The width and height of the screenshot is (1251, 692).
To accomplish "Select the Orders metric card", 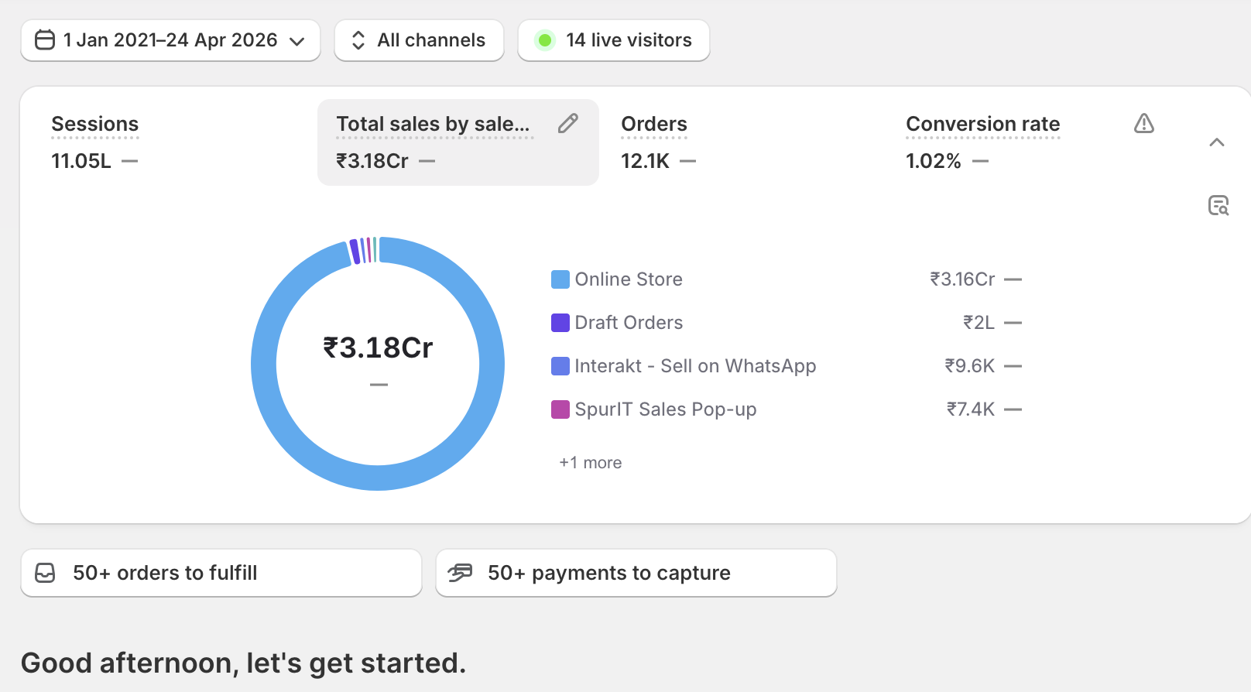I will click(x=743, y=142).
